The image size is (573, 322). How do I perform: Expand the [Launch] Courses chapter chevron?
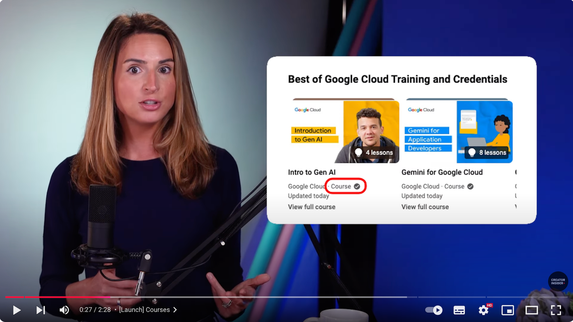pos(175,310)
